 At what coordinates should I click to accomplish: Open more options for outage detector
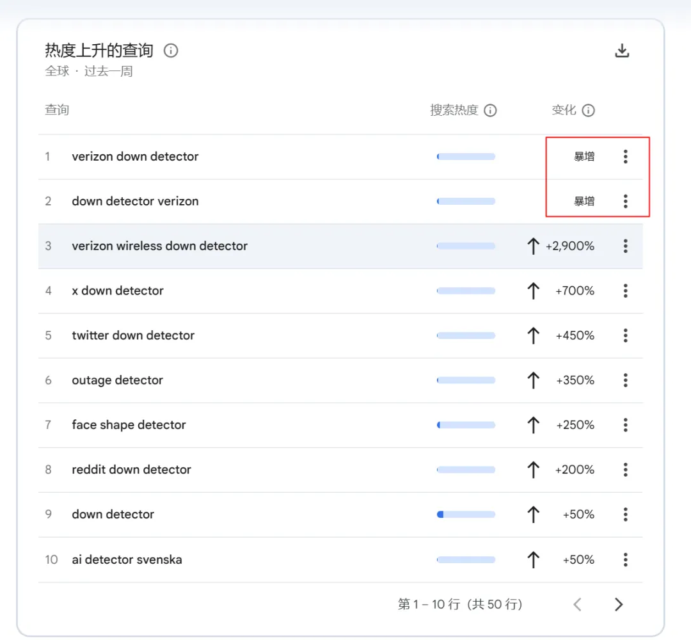point(625,380)
